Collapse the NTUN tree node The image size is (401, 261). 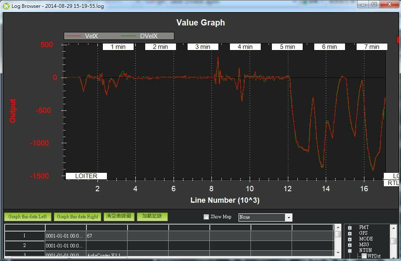point(350,251)
